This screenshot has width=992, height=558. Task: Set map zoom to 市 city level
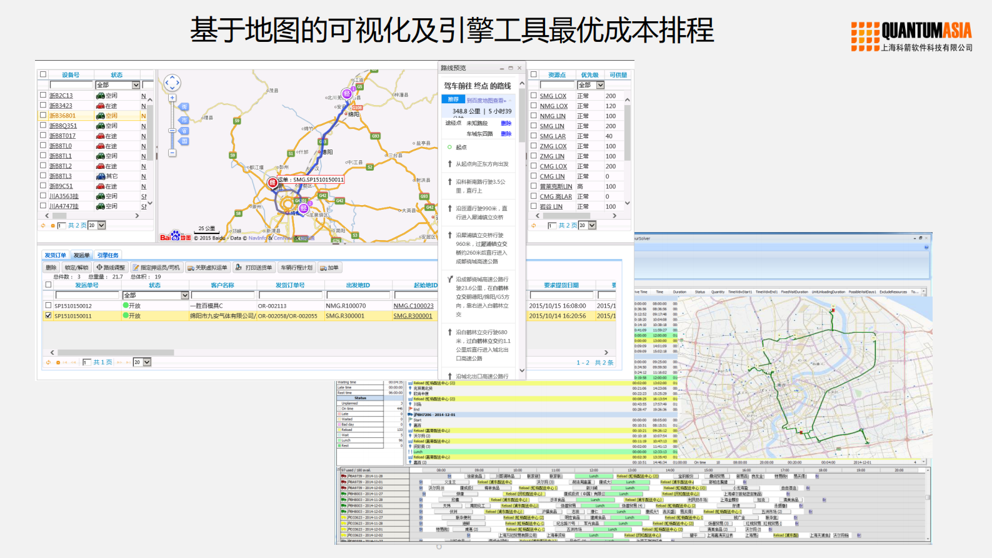click(x=184, y=119)
